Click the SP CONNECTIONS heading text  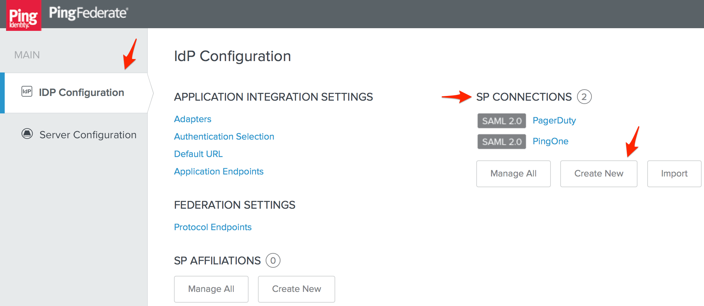[524, 97]
